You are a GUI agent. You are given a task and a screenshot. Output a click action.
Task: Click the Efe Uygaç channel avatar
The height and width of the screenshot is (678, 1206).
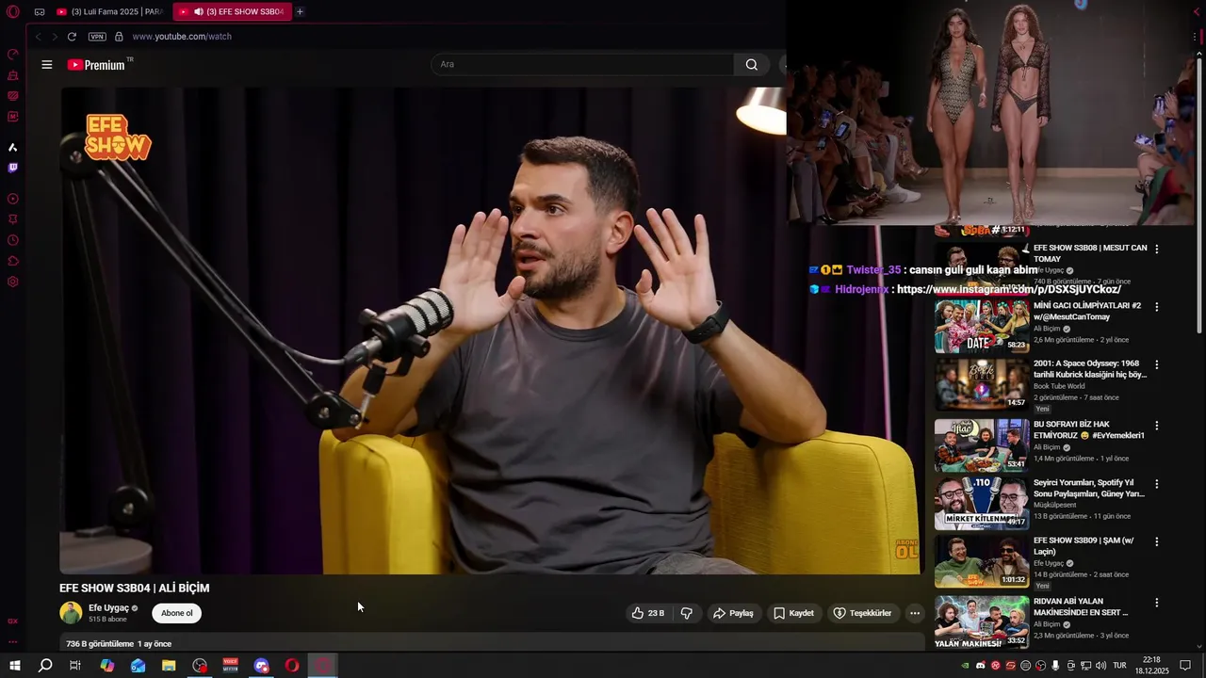click(71, 613)
